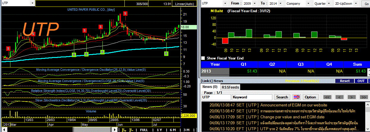Viewport: 370px width, 132px height.
Task: Click the news symbol input field UTP
Action: pyautogui.click(x=216, y=97)
